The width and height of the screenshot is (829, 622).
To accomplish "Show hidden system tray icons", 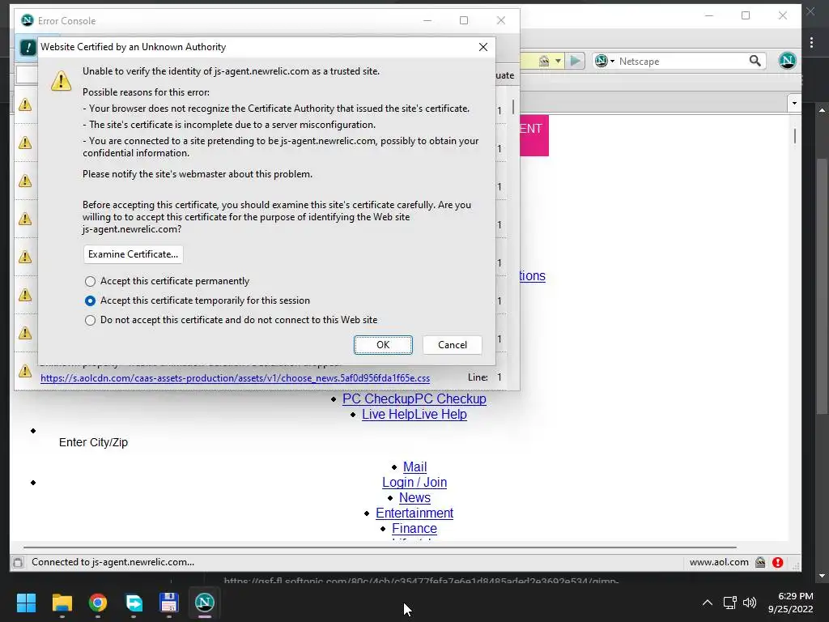I will (x=707, y=603).
